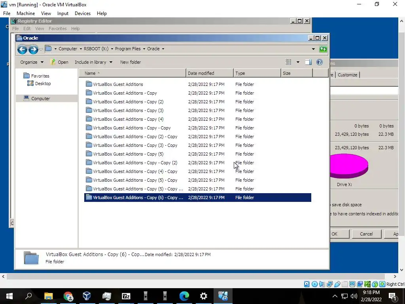This screenshot has height=304, width=405.
Task: Open the VirtualBox Help menu
Action: 102,13
